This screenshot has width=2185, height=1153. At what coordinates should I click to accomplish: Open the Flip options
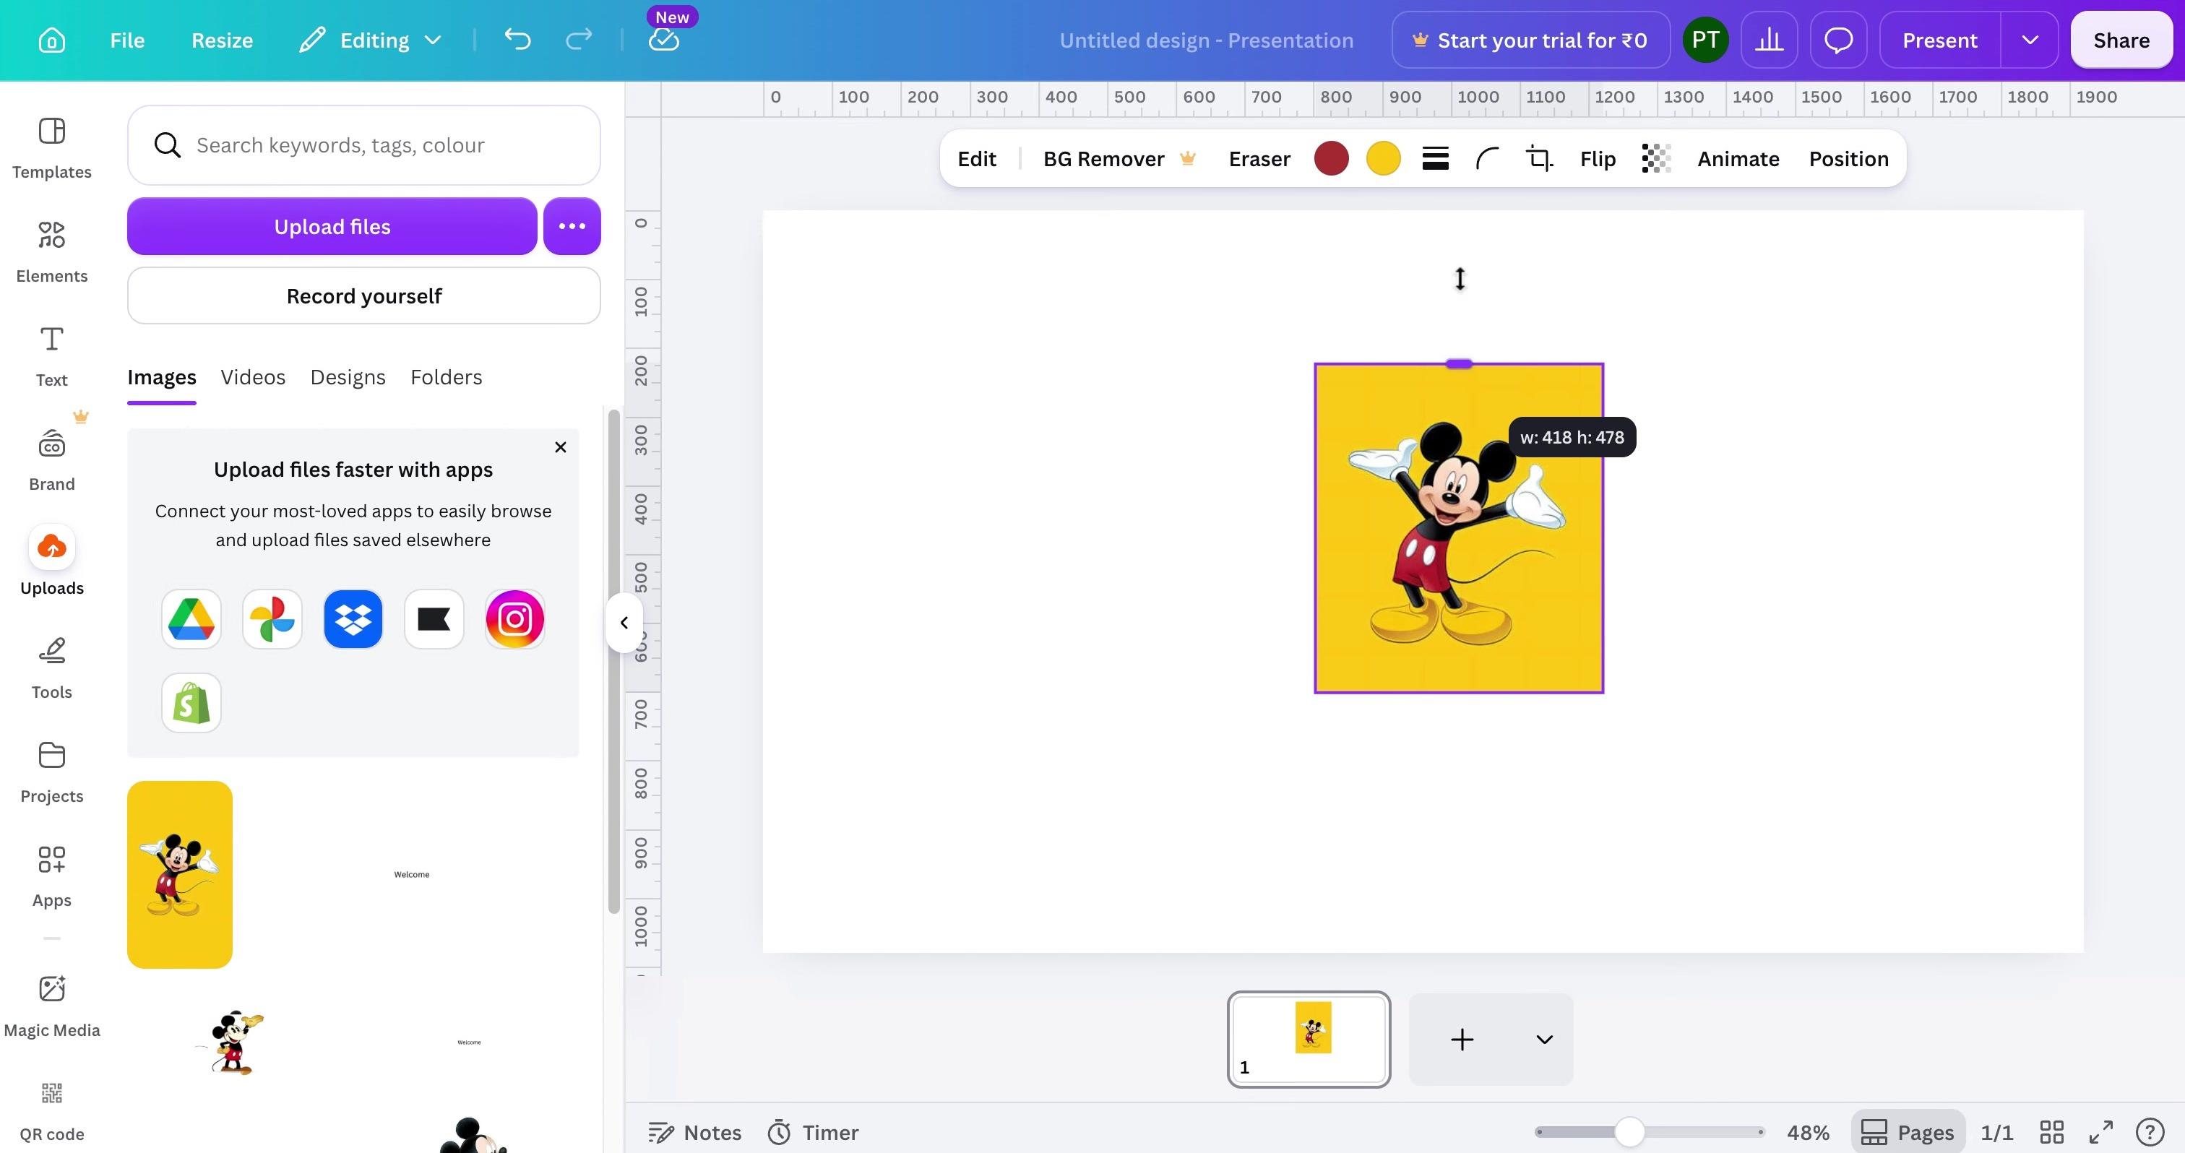(x=1597, y=158)
